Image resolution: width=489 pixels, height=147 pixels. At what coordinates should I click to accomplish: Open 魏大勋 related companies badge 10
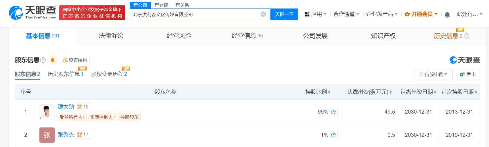pos(83,107)
